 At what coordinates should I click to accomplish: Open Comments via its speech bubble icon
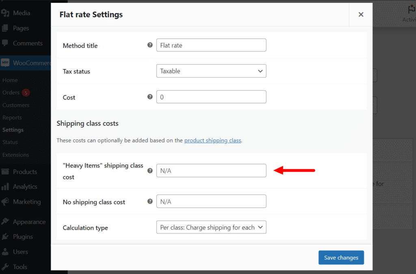pos(6,43)
